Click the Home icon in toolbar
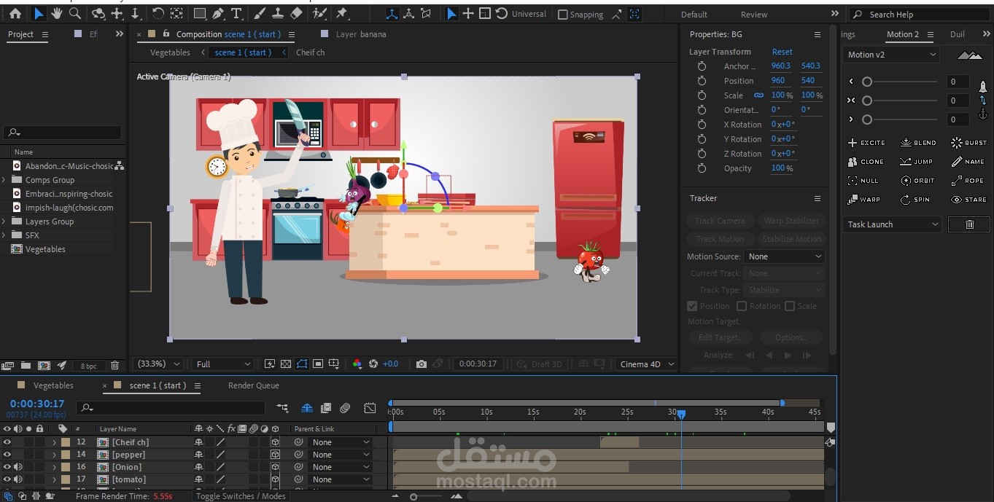Viewport: 994px width, 502px height. tap(15, 14)
